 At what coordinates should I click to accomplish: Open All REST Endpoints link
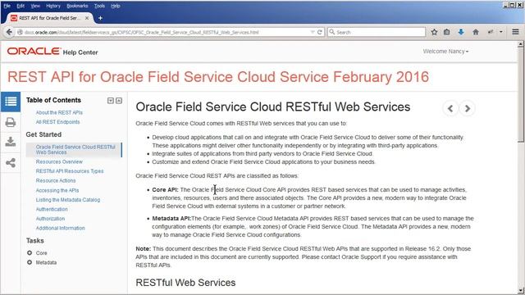(x=58, y=122)
